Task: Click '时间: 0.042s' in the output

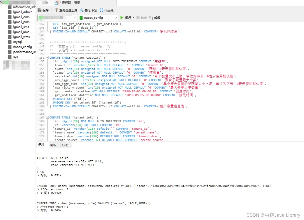Action: tap(51, 193)
